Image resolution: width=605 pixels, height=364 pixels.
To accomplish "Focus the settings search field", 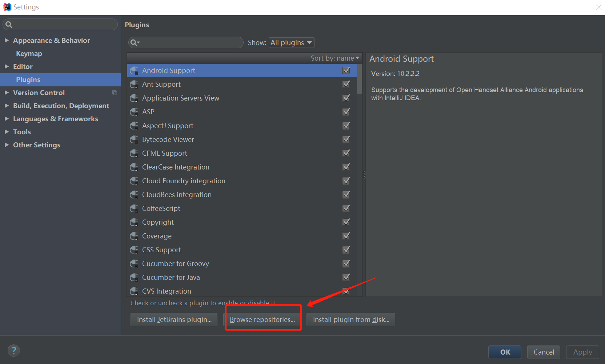I will [x=60, y=24].
